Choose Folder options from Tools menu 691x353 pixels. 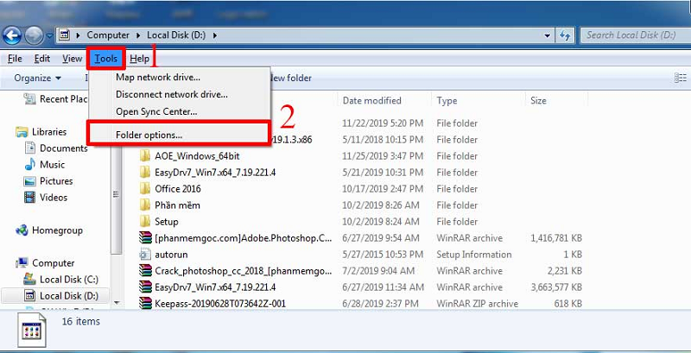[x=149, y=135]
